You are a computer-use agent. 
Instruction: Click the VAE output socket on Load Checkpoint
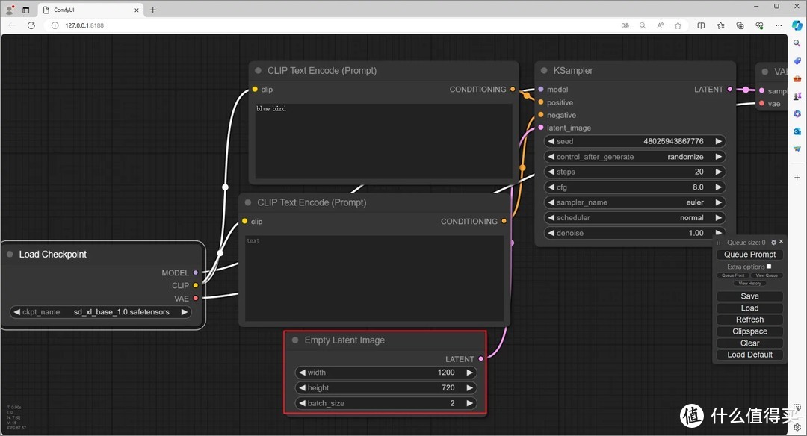click(x=196, y=298)
